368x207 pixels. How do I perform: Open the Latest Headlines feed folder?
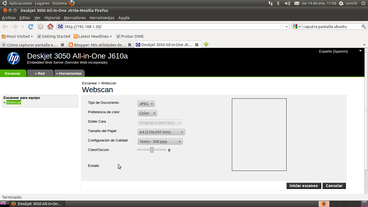pos(93,36)
